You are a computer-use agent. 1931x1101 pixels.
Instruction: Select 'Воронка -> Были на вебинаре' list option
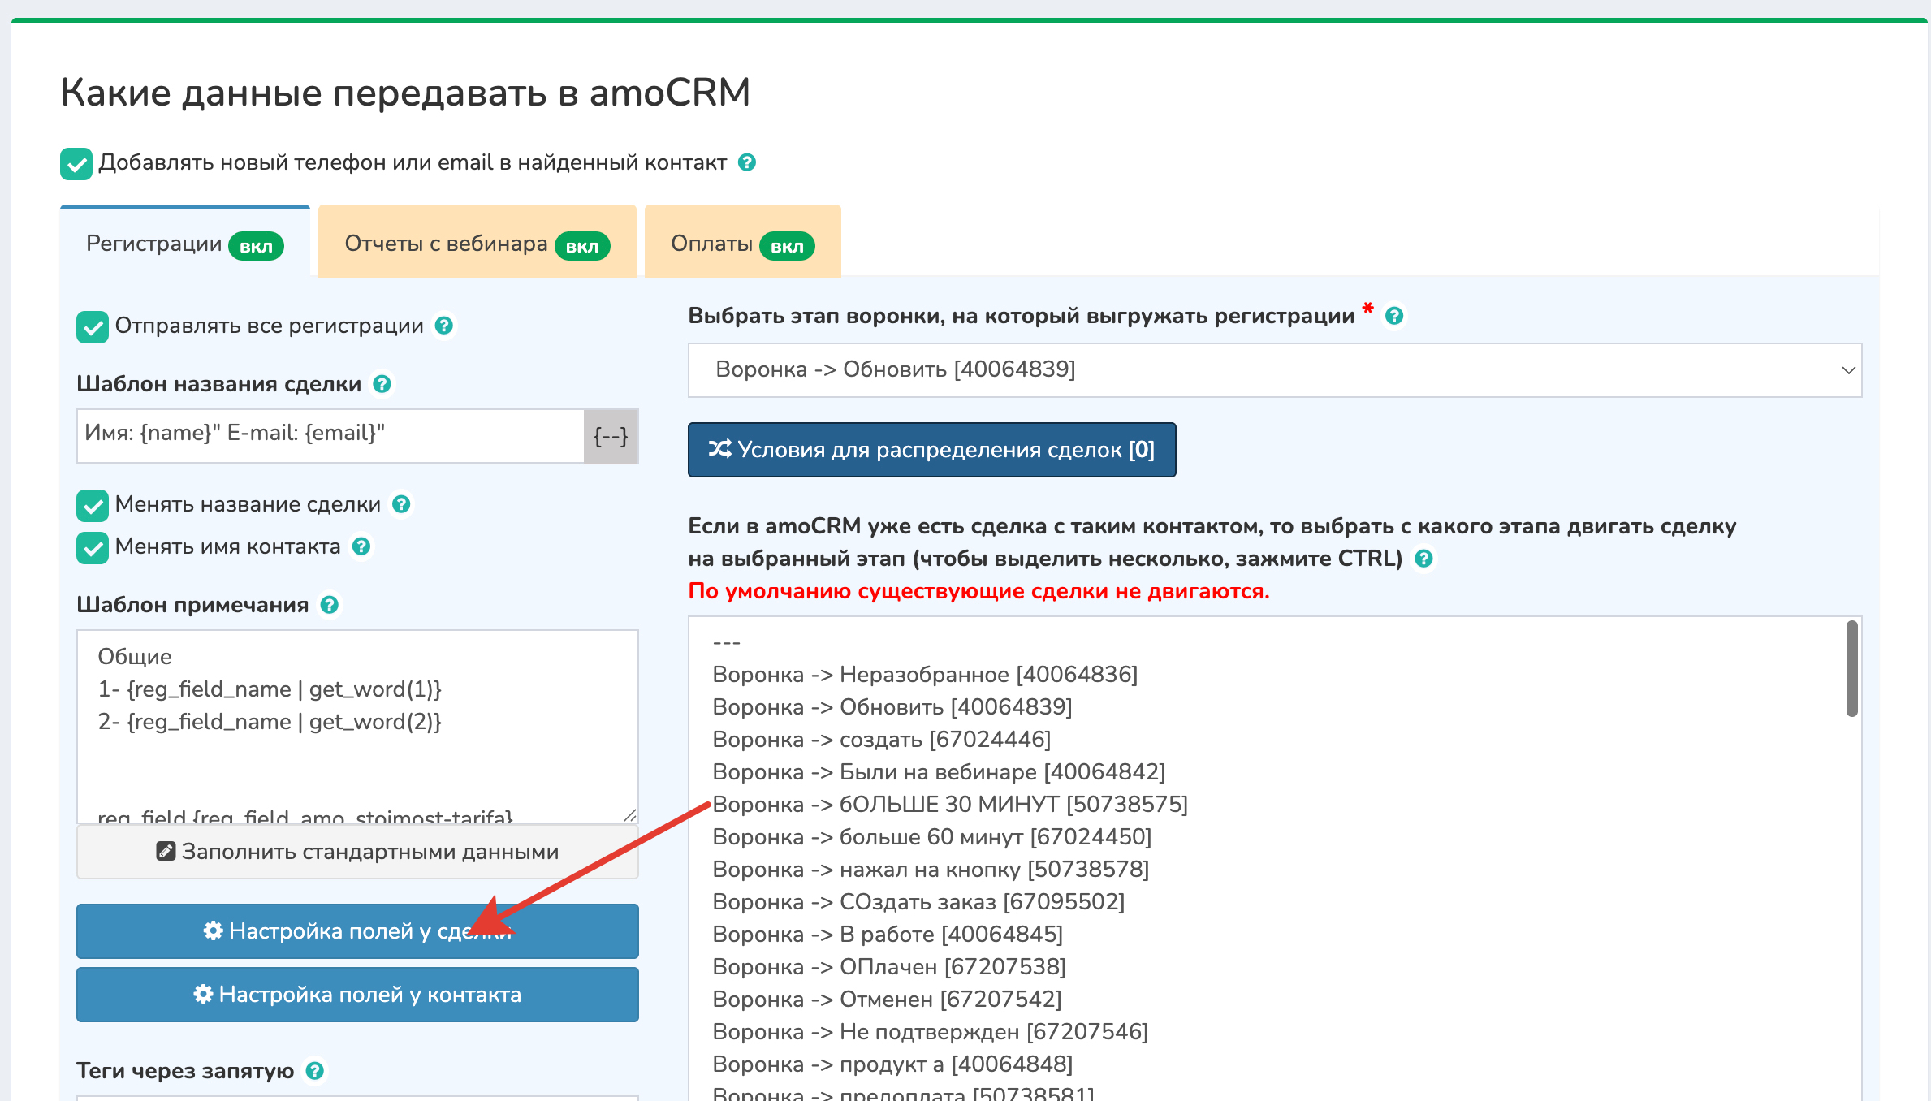click(939, 771)
